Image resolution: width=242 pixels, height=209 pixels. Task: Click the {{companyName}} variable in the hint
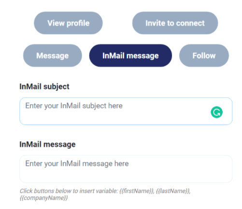pos(43,198)
